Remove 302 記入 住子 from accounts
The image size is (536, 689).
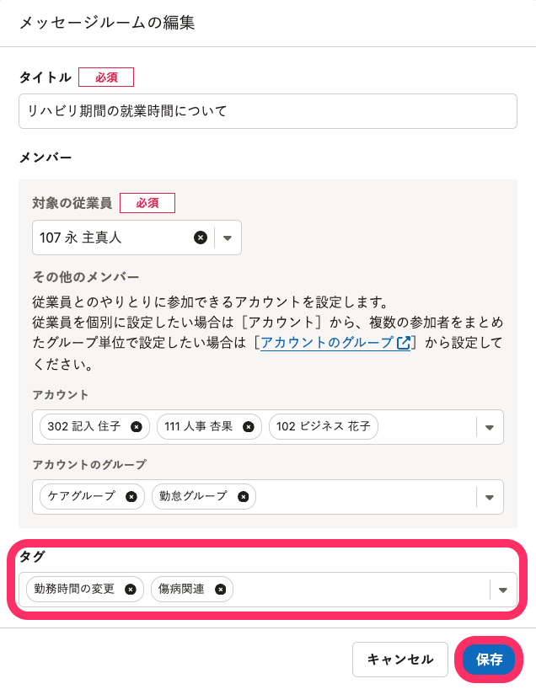point(136,427)
